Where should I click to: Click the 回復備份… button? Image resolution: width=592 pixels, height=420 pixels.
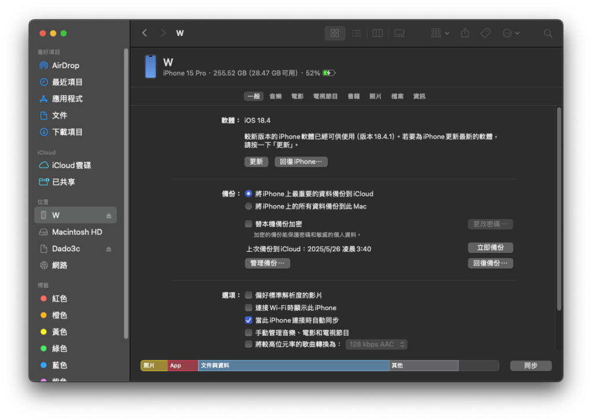pyautogui.click(x=490, y=263)
